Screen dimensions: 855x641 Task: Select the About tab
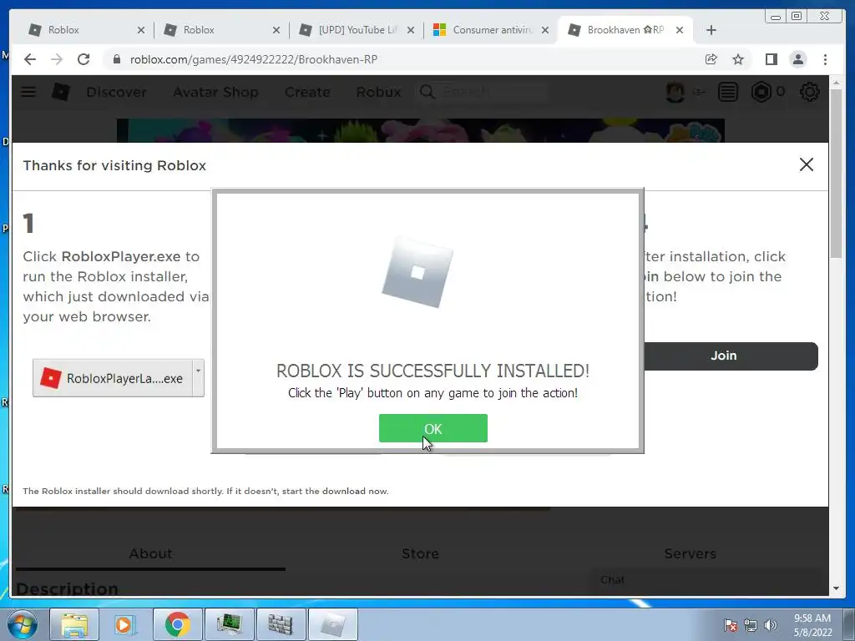(150, 553)
